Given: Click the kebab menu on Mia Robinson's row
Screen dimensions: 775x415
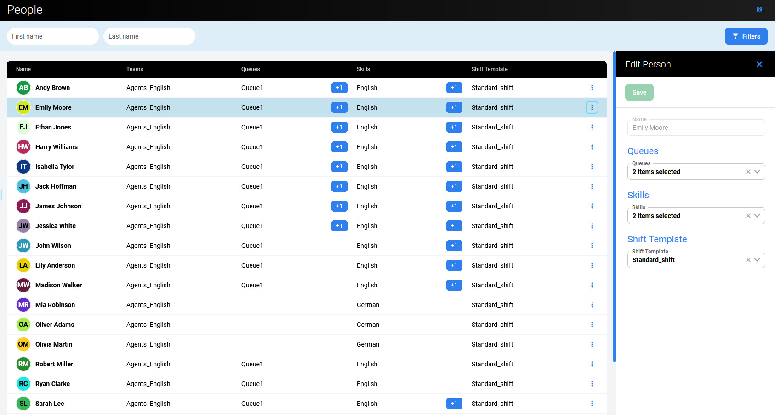Looking at the screenshot, I should click(x=592, y=305).
